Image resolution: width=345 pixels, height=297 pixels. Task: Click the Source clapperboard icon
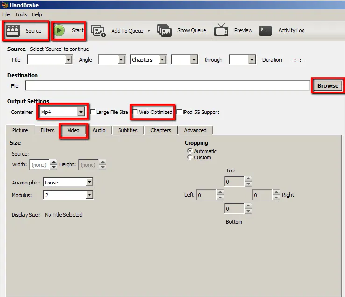[13, 31]
